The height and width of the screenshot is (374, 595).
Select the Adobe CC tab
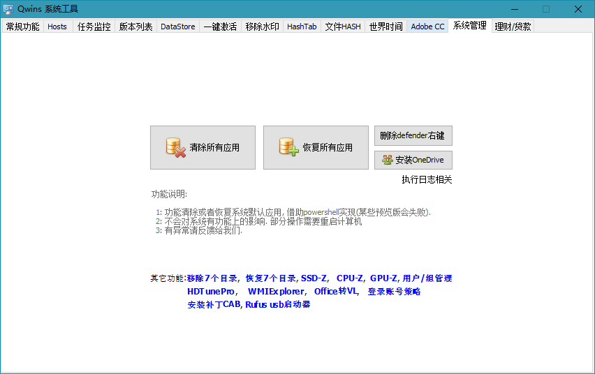[x=427, y=27]
